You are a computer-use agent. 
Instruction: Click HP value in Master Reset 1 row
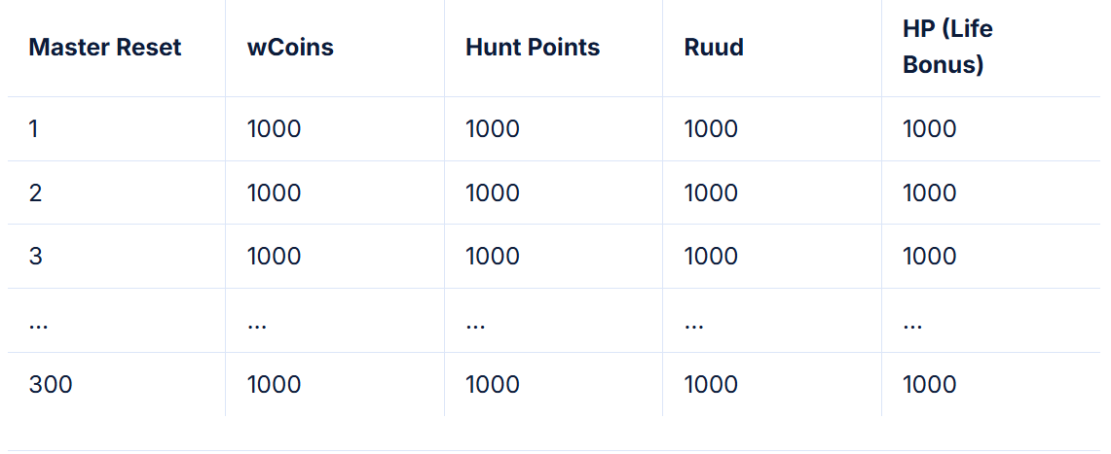pos(930,129)
